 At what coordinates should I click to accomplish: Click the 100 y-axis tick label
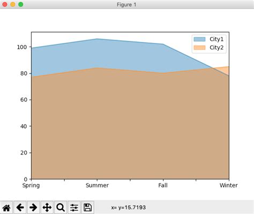click(22, 47)
